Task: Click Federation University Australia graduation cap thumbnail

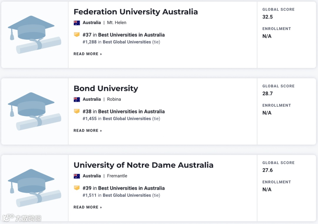Action: [x=34, y=35]
